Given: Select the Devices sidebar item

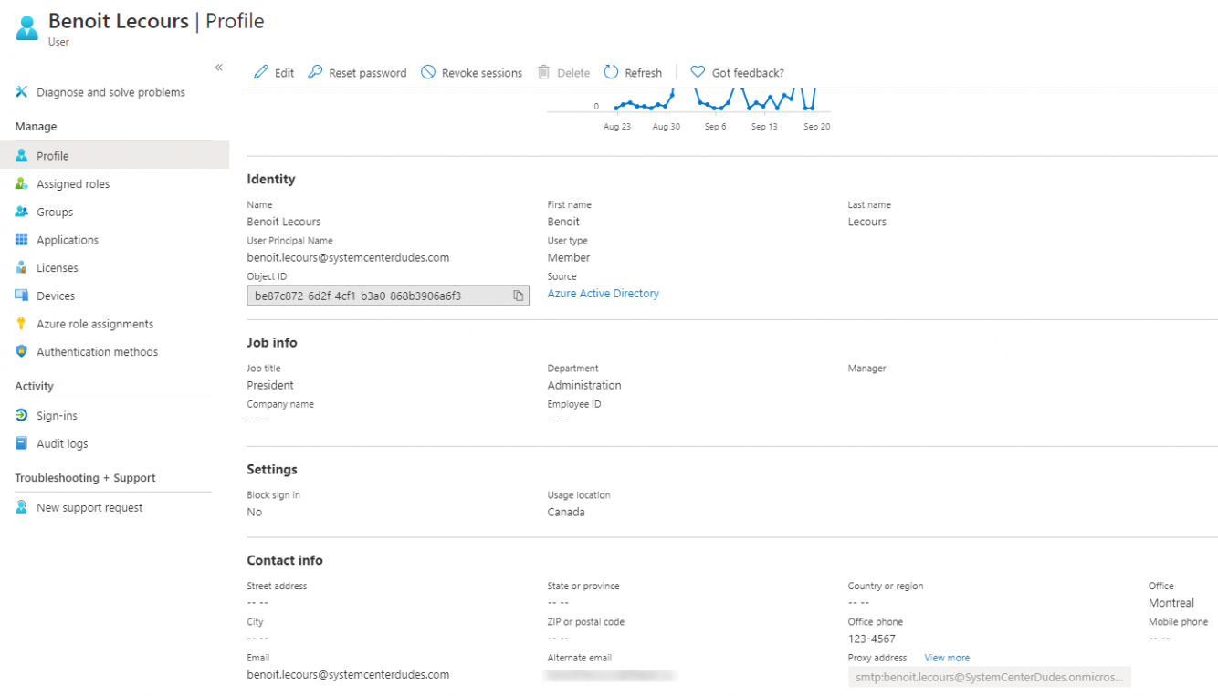Looking at the screenshot, I should click(x=58, y=295).
